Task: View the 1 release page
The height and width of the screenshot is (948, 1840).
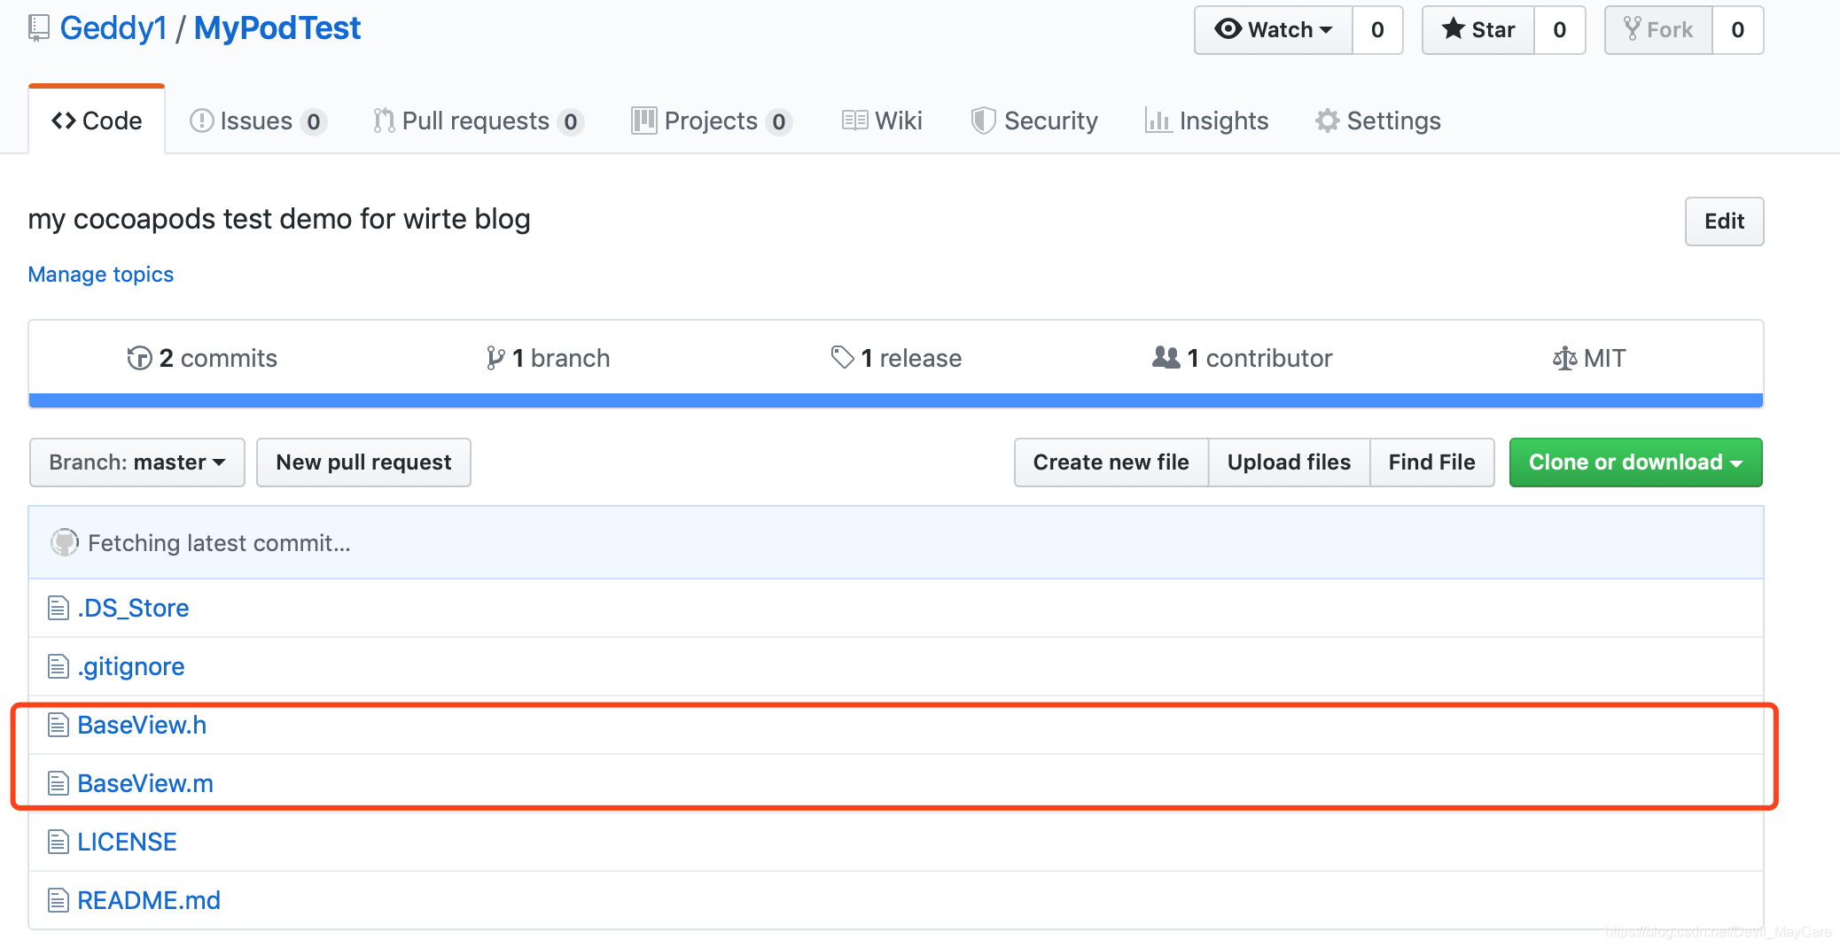Action: pos(896,358)
